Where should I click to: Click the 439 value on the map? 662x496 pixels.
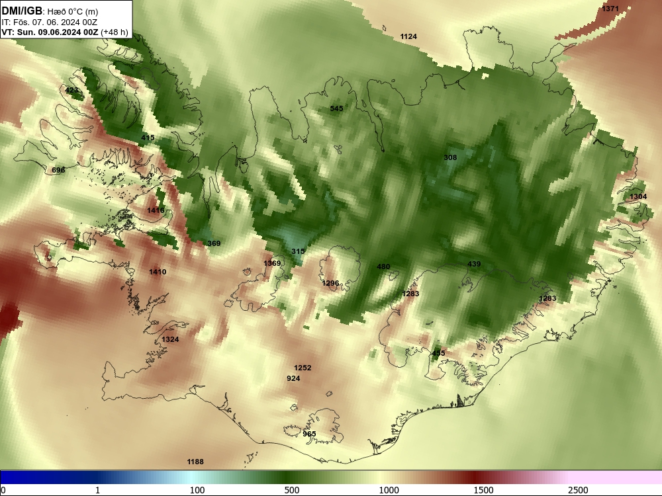pos(474,264)
